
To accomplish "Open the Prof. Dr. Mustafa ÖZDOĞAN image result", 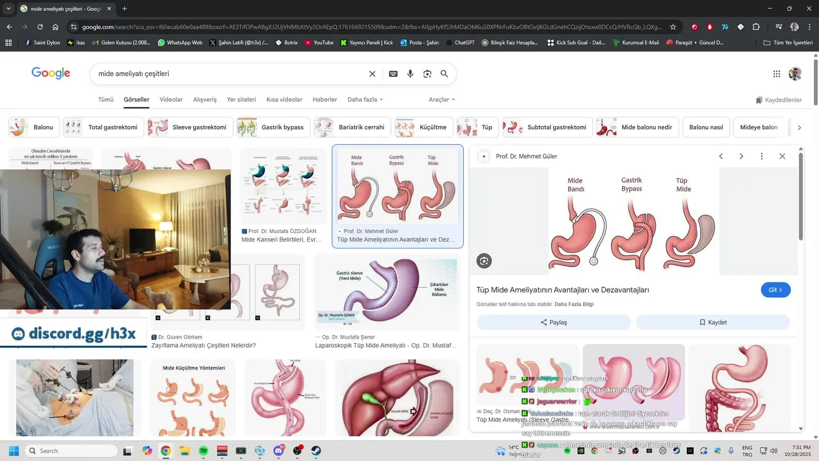I will (283, 195).
